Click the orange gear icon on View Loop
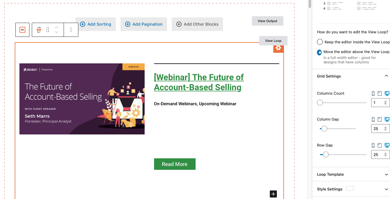The height and width of the screenshot is (199, 390). tap(278, 48)
